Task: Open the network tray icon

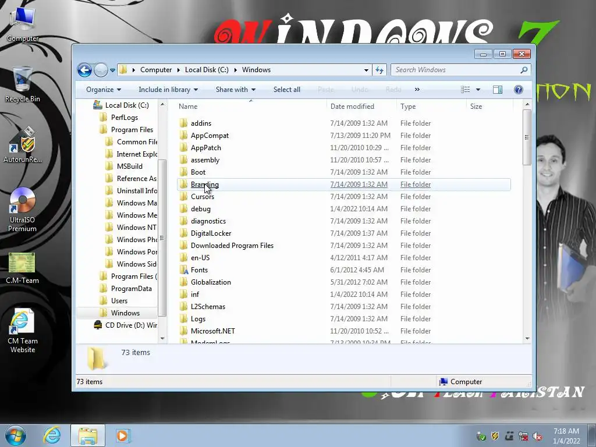Action: coord(523,437)
